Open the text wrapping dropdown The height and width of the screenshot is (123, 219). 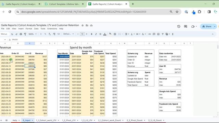138,34
